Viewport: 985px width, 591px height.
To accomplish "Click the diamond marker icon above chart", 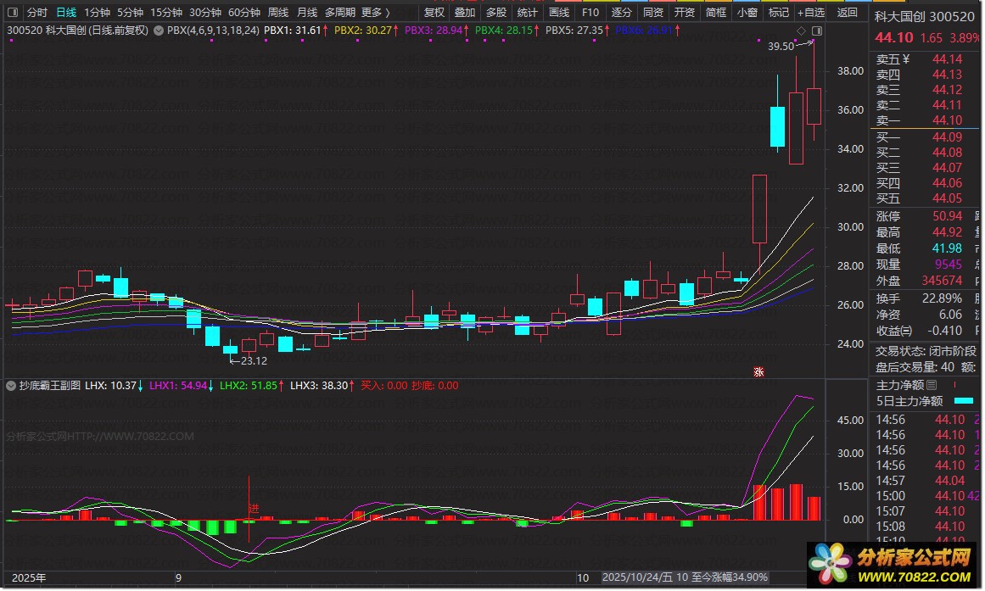I will tap(801, 31).
